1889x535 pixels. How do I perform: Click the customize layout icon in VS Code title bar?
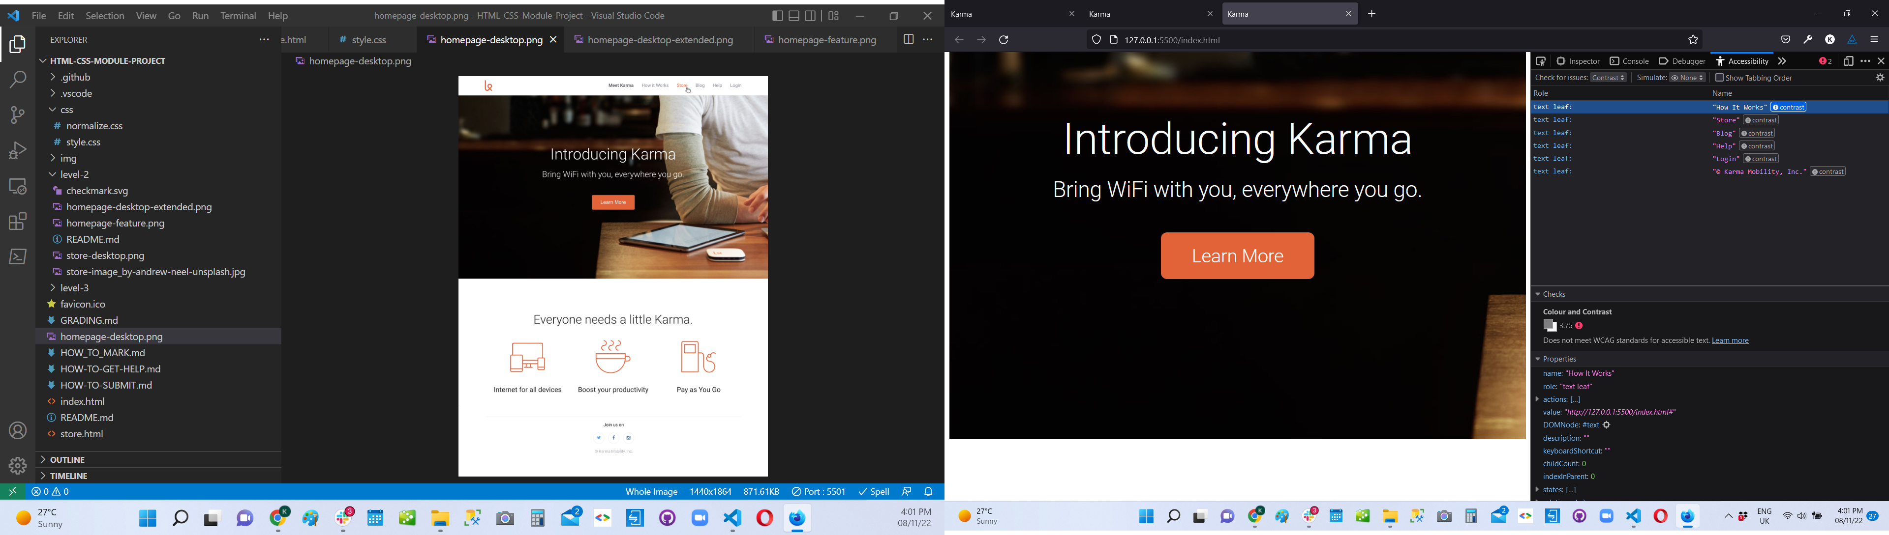(834, 15)
